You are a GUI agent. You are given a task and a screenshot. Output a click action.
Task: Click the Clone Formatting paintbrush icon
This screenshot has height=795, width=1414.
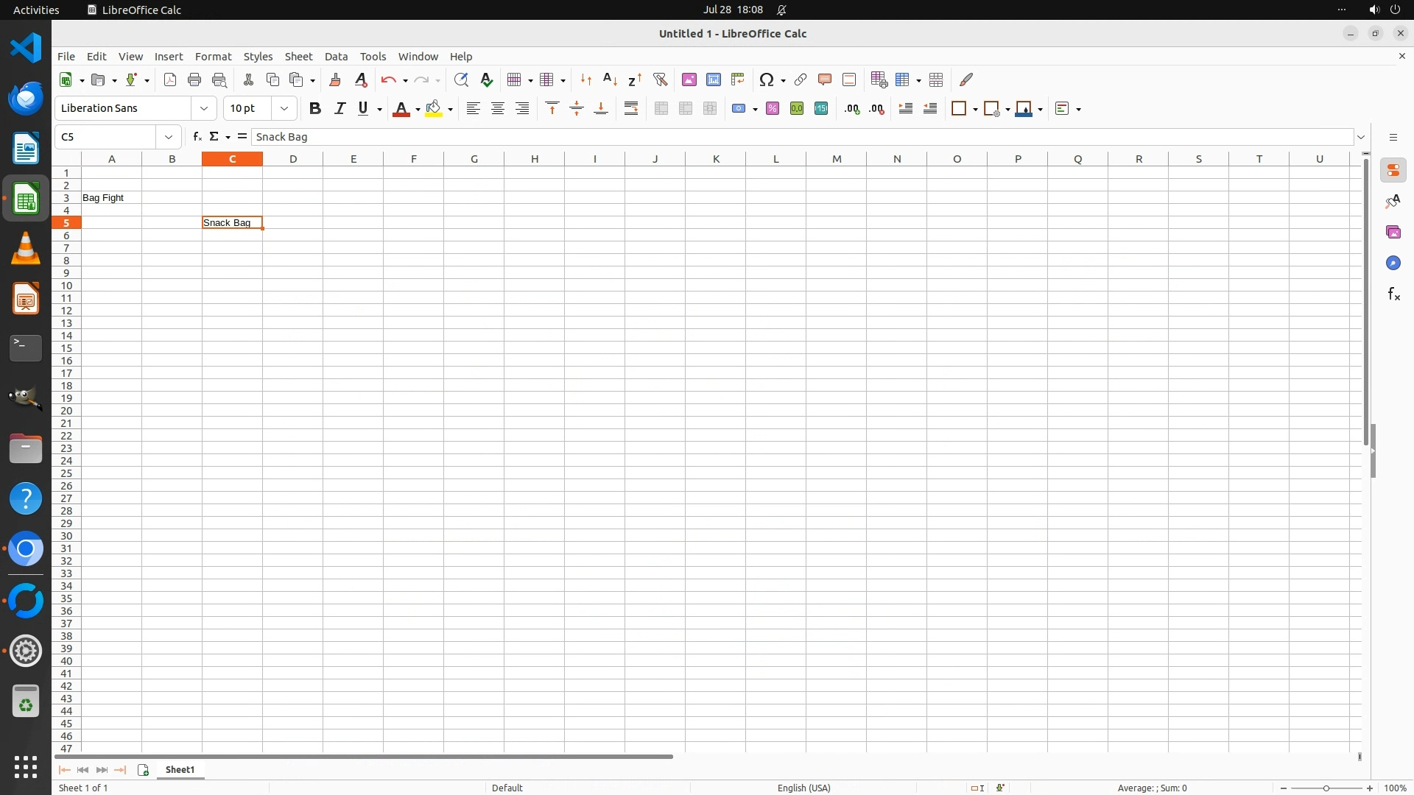click(x=335, y=79)
